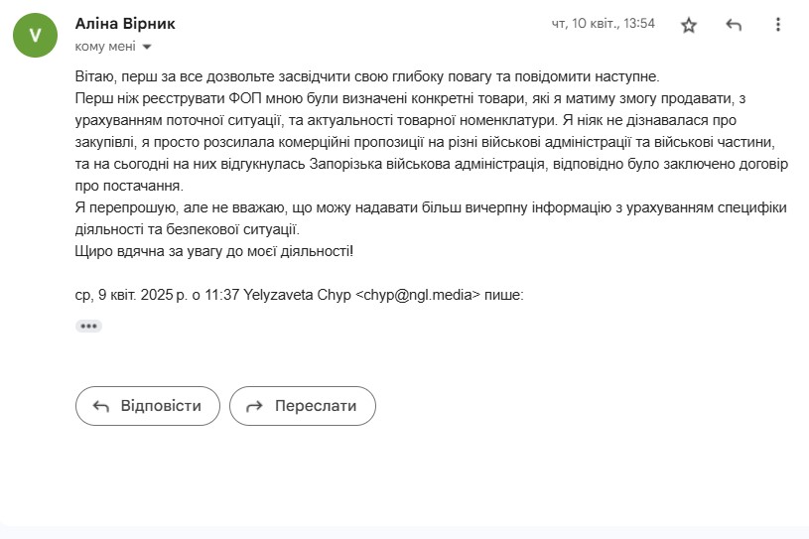The width and height of the screenshot is (809, 539).
Task: Click the reply arrow icon in header
Action: [x=734, y=24]
